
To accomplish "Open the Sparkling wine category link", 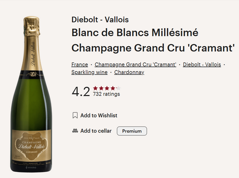I will tap(89, 72).
